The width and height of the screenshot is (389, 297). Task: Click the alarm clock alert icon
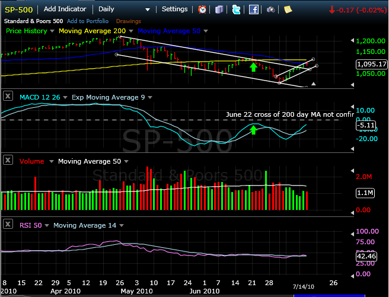tap(203, 9)
